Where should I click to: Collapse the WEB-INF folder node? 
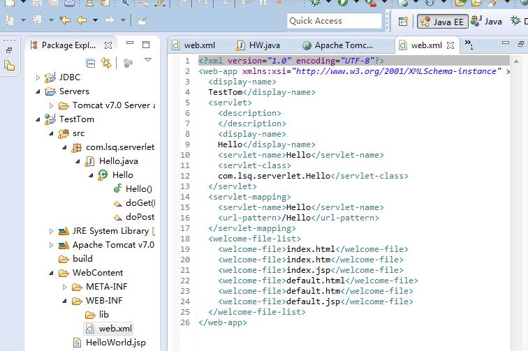[x=64, y=301]
